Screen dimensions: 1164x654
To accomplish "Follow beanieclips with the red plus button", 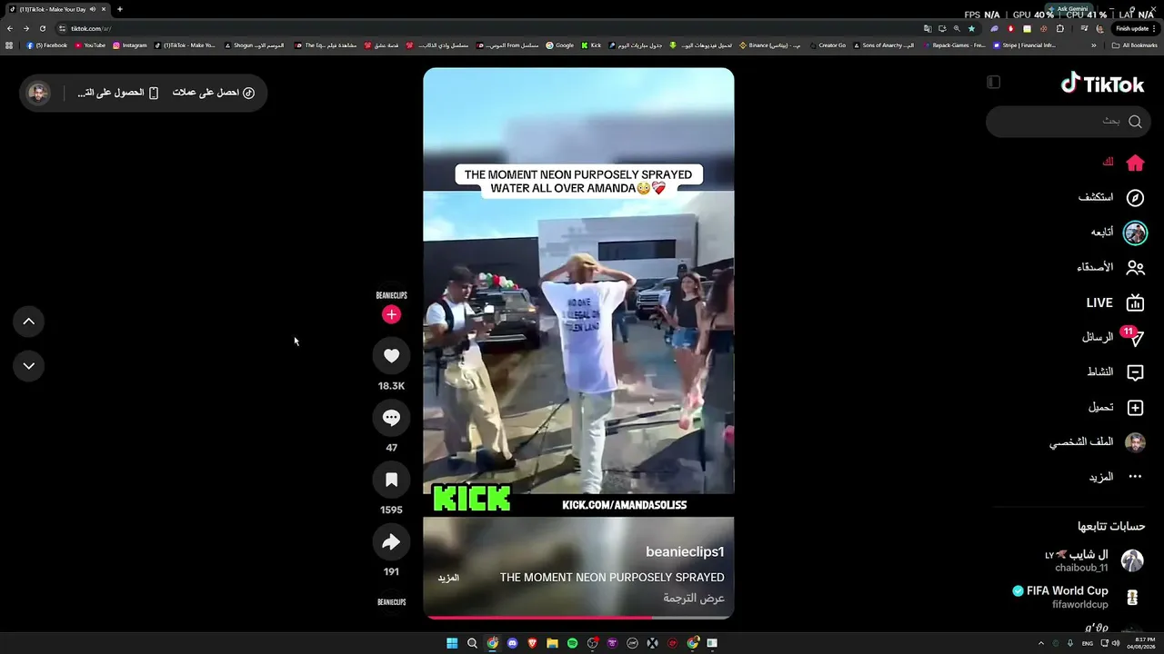I will pyautogui.click(x=391, y=314).
